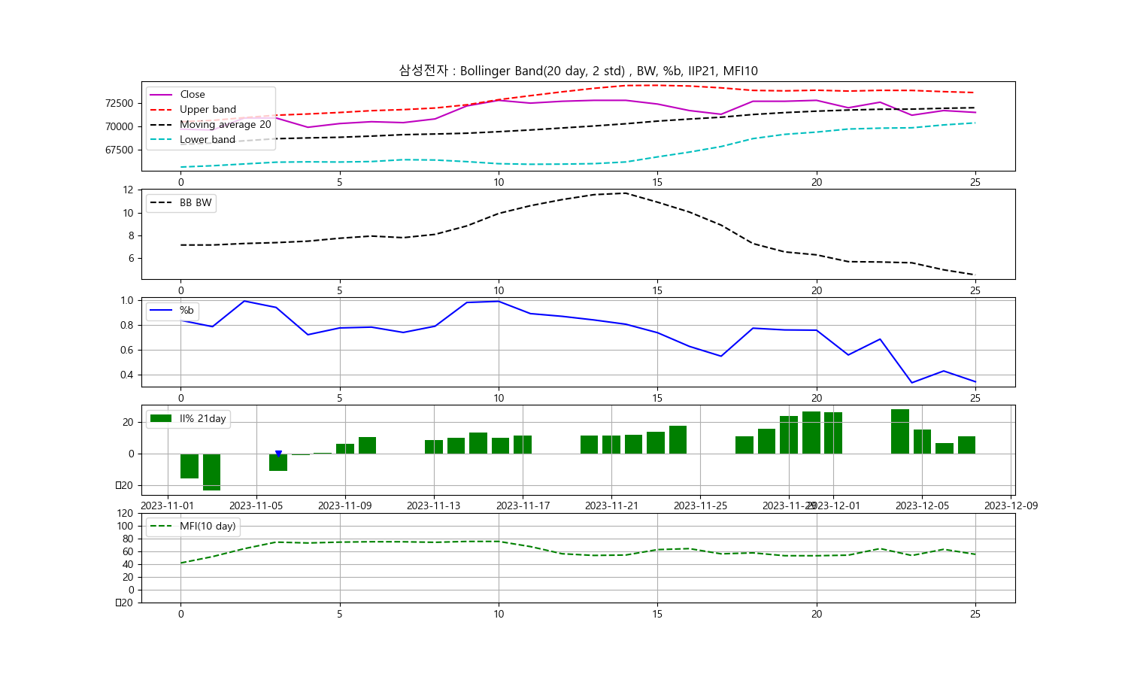The width and height of the screenshot is (1128, 677).
Task: Click the 0.8 tick on the %b axis
Action: 126,326
